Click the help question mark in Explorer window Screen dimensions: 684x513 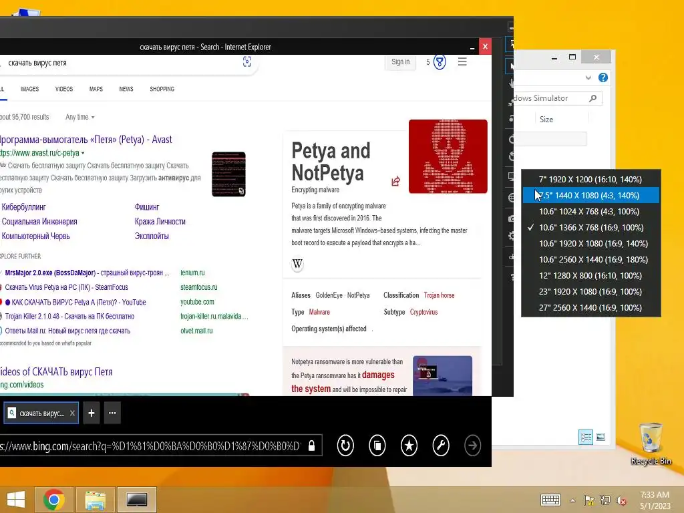(x=603, y=77)
